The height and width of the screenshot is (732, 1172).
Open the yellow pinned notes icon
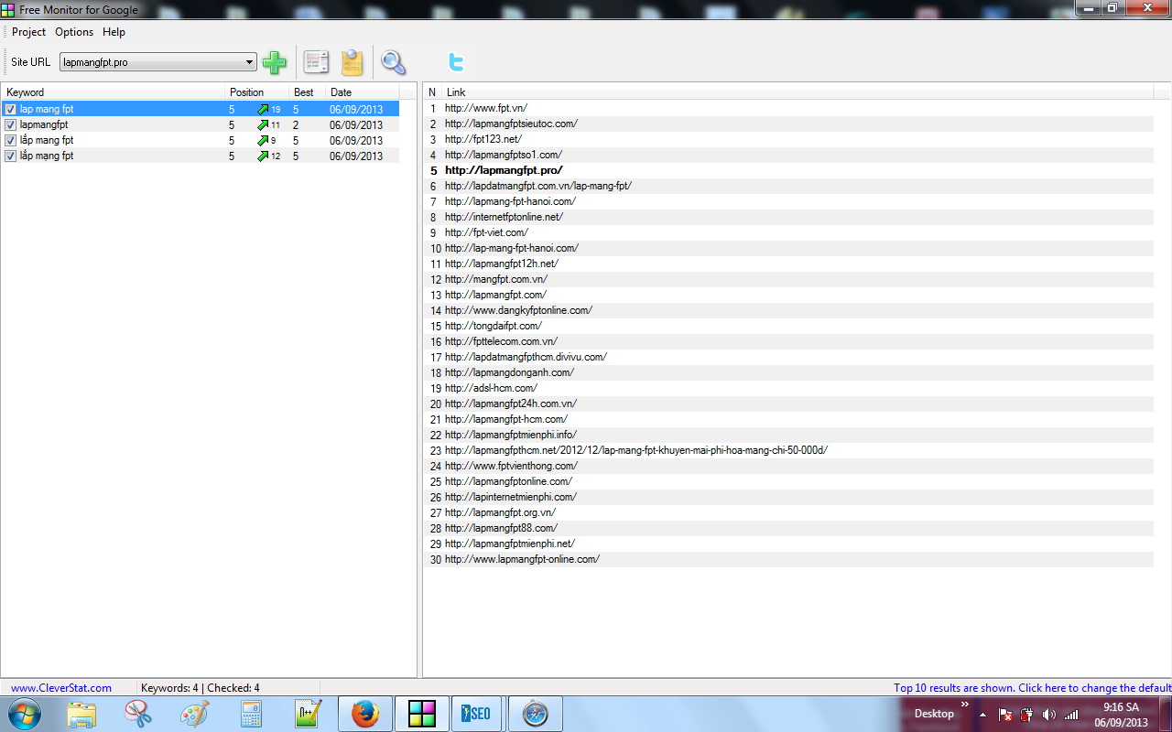click(353, 62)
